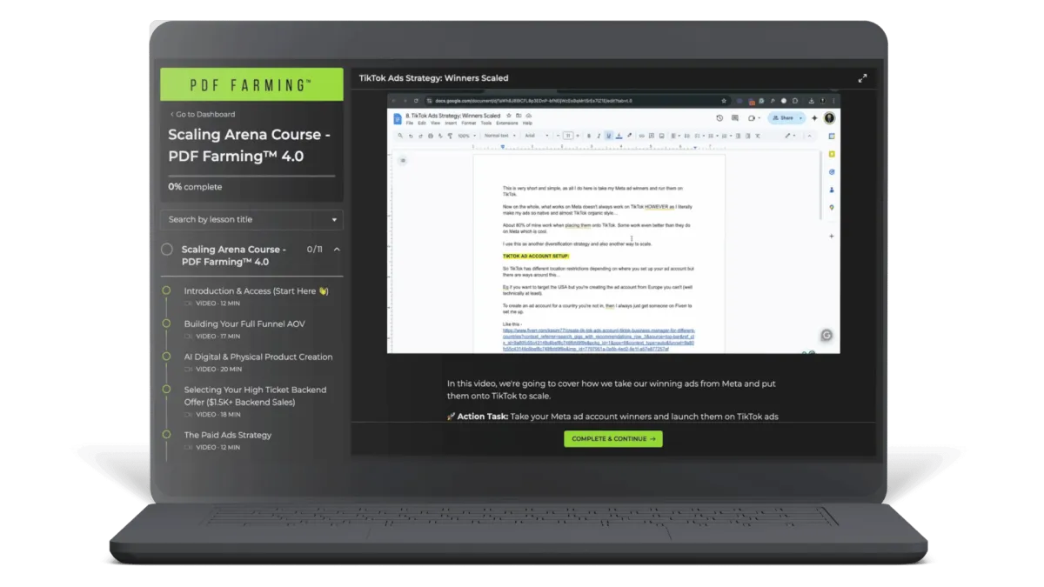Click the redo icon in Docs toolbar
Viewport: 1044px width, 587px height.
(x=420, y=136)
